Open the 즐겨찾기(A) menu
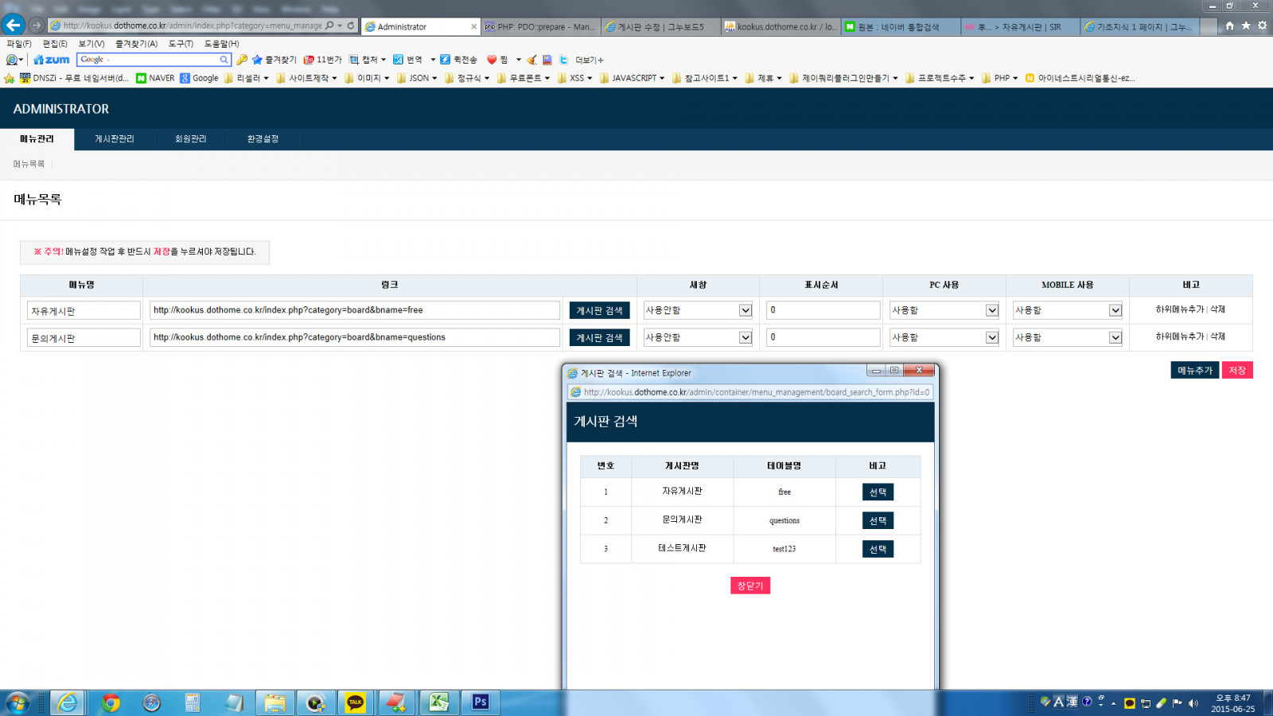Viewport: 1273px width, 716px height. click(x=136, y=44)
